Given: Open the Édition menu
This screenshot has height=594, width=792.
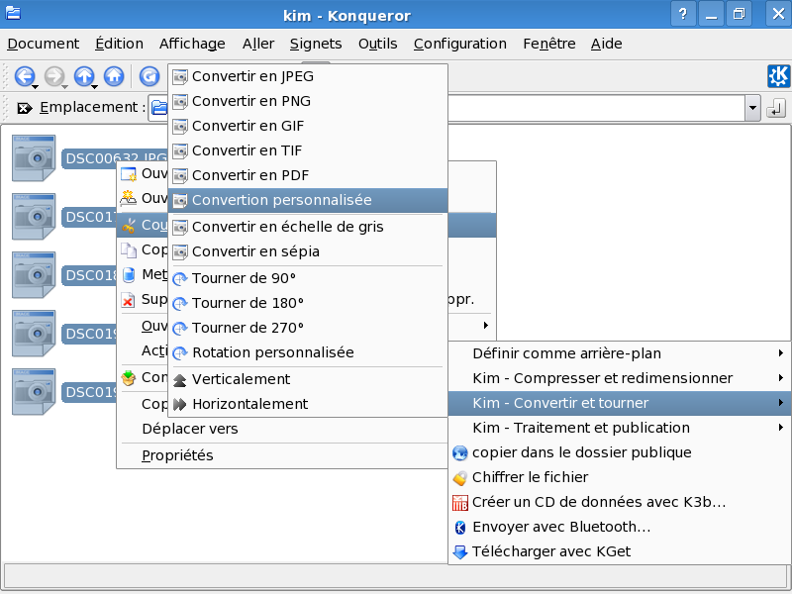Looking at the screenshot, I should tap(119, 44).
